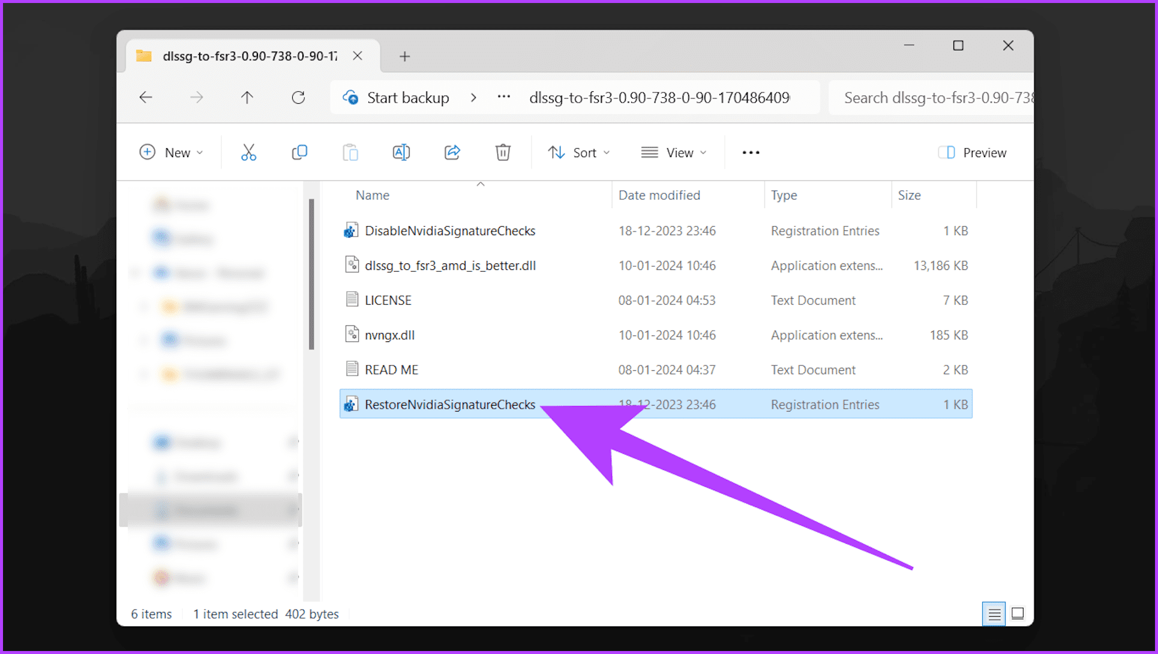This screenshot has height=654, width=1158.
Task: Switch to large icons view
Action: (x=1017, y=613)
